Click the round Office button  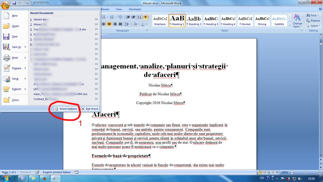[x=5, y=5]
